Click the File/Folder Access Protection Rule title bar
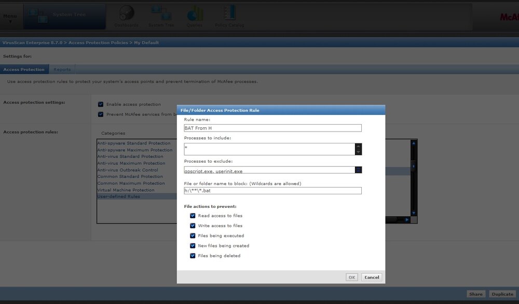This screenshot has height=304, width=519. tap(281, 110)
